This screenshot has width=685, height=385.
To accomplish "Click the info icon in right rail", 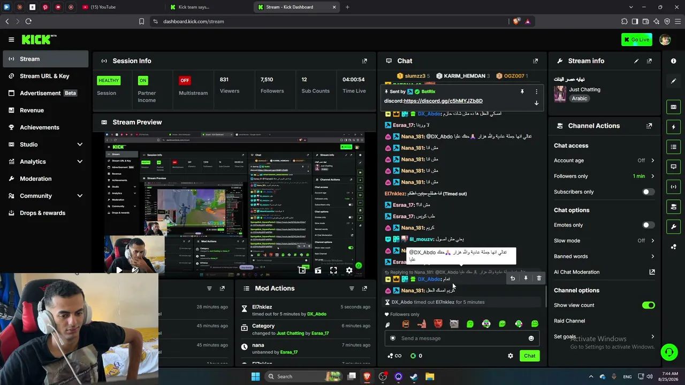I will [x=673, y=61].
